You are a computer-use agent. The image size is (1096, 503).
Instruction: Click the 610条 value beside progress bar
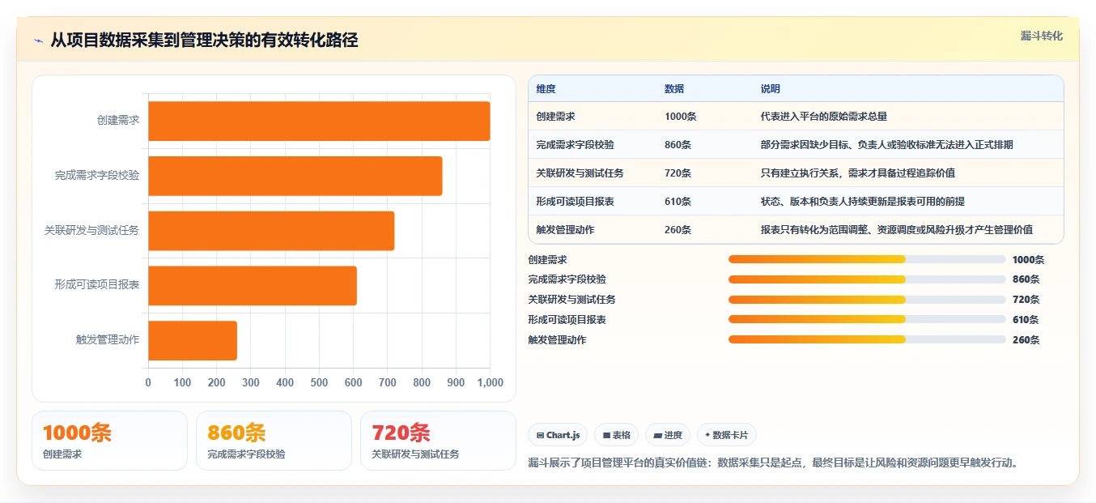click(x=1026, y=320)
